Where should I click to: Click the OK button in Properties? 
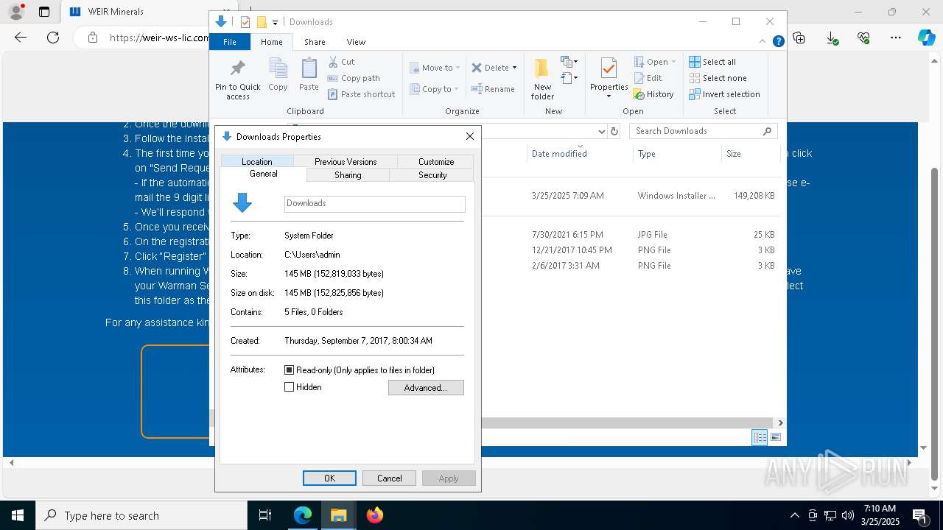329,478
